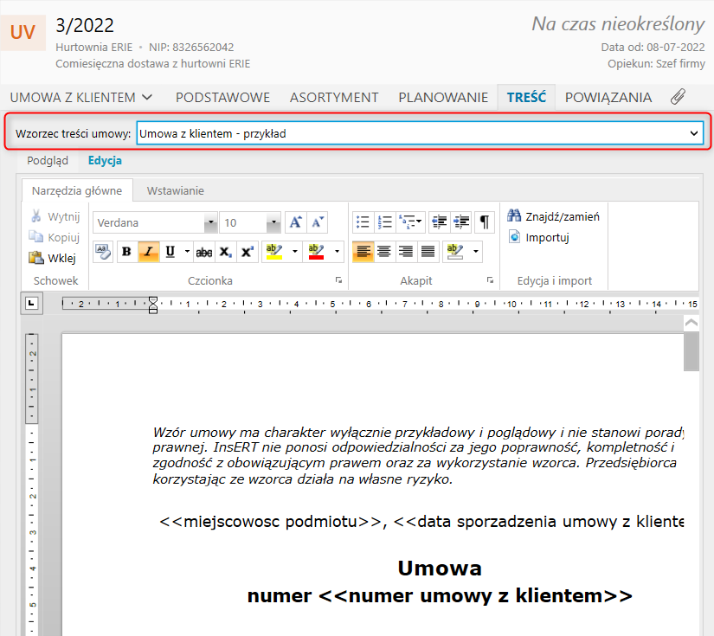Click the superscript icon
Viewport: 714px width, 636px height.
(x=248, y=252)
